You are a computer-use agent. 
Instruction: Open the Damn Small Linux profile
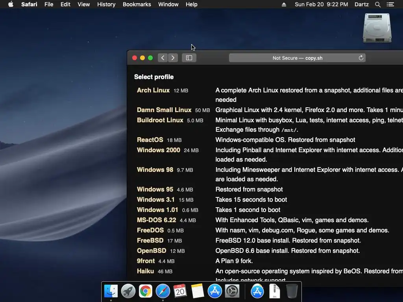coord(164,110)
